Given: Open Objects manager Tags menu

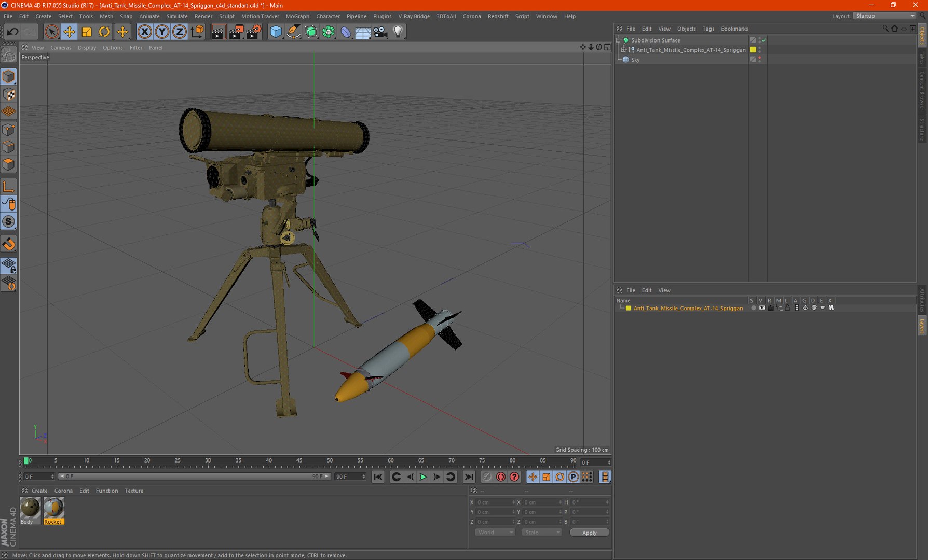Looking at the screenshot, I should 708,29.
